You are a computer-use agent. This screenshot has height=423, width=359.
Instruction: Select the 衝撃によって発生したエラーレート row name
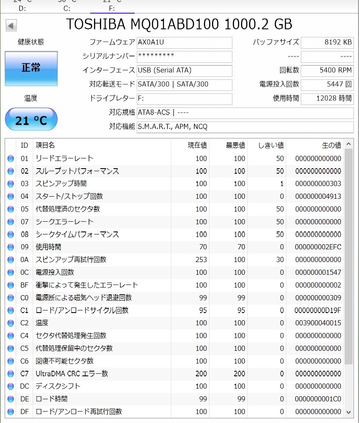click(x=87, y=285)
